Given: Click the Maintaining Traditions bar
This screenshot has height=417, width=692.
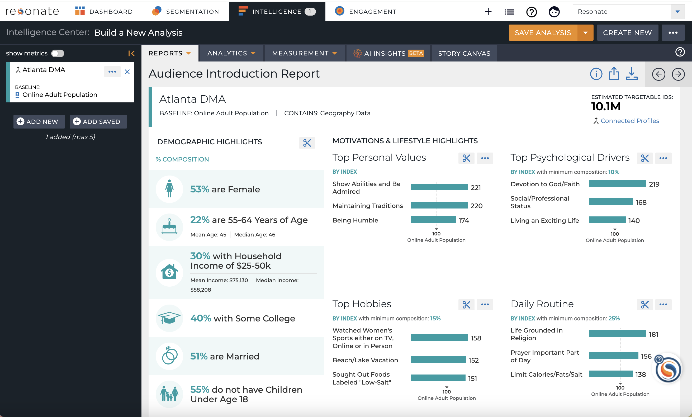Looking at the screenshot, I should [x=439, y=205].
